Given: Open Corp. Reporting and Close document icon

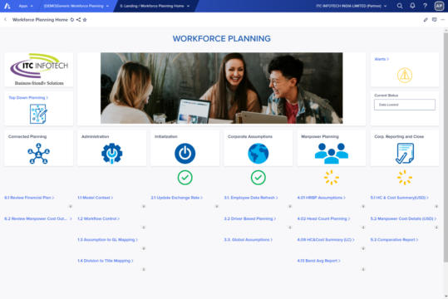Looking at the screenshot, I should click(x=405, y=154).
